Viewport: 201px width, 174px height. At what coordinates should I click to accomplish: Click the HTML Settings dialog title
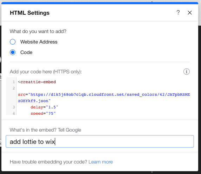(x=30, y=13)
